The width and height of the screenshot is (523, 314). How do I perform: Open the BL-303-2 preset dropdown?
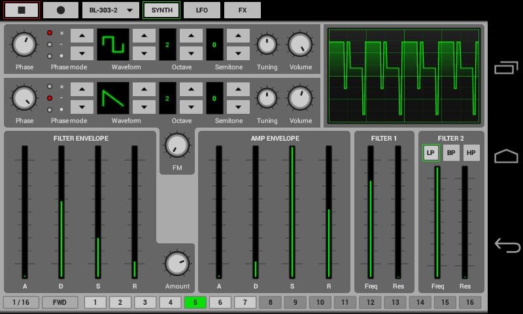click(110, 10)
